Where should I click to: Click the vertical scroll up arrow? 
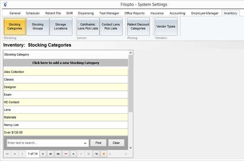coord(131,53)
